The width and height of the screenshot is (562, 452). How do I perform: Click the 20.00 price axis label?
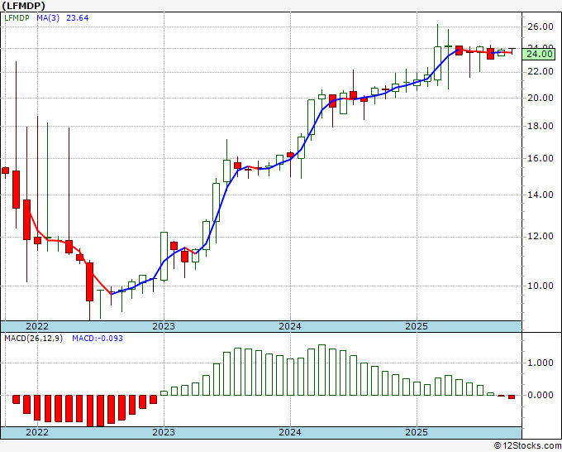pyautogui.click(x=541, y=98)
